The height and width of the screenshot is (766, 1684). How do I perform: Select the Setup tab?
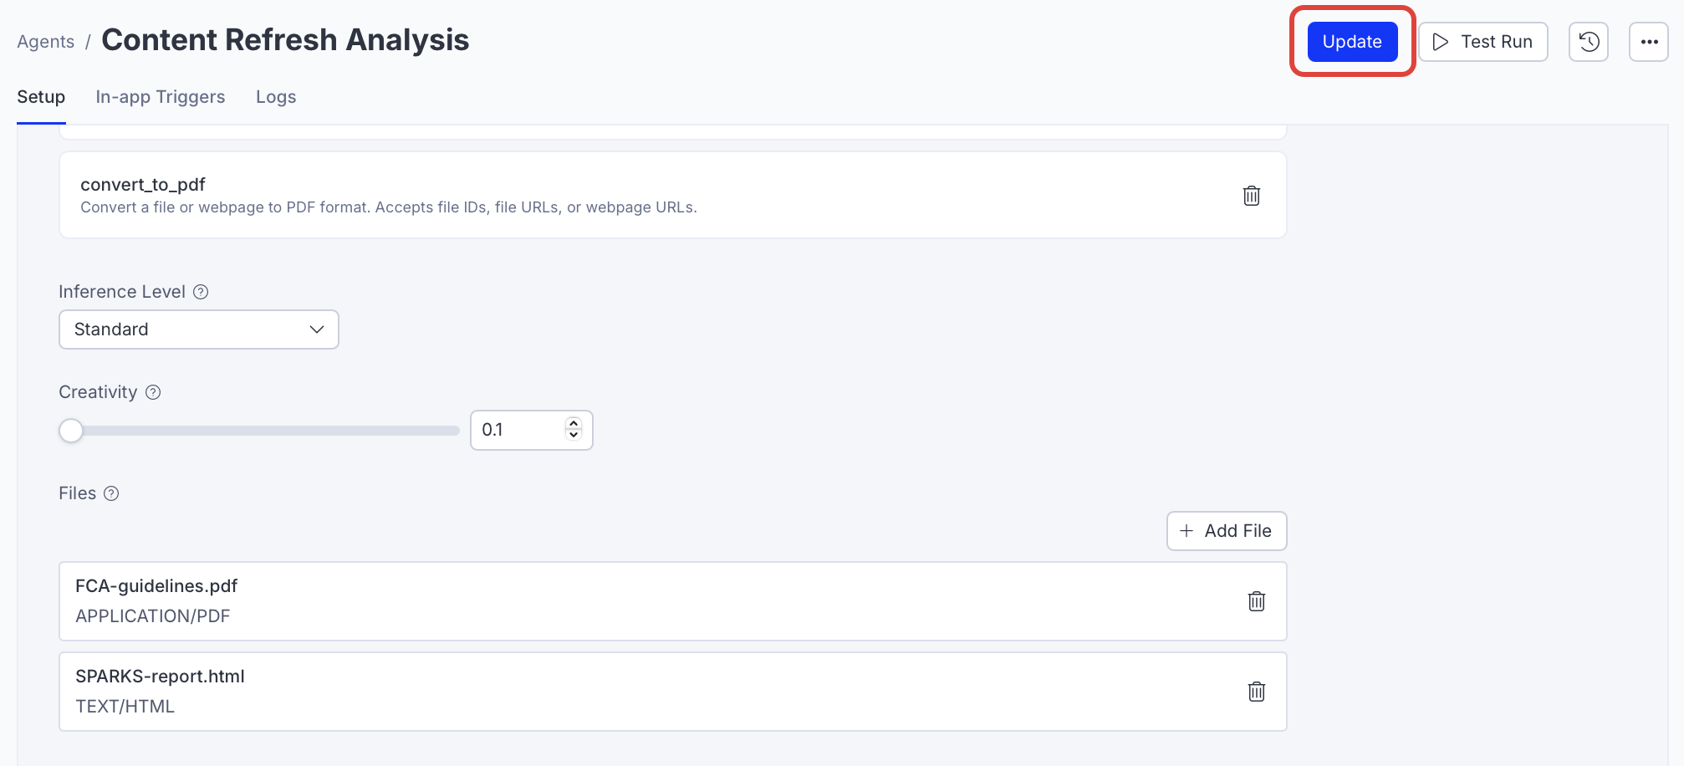[x=41, y=97]
